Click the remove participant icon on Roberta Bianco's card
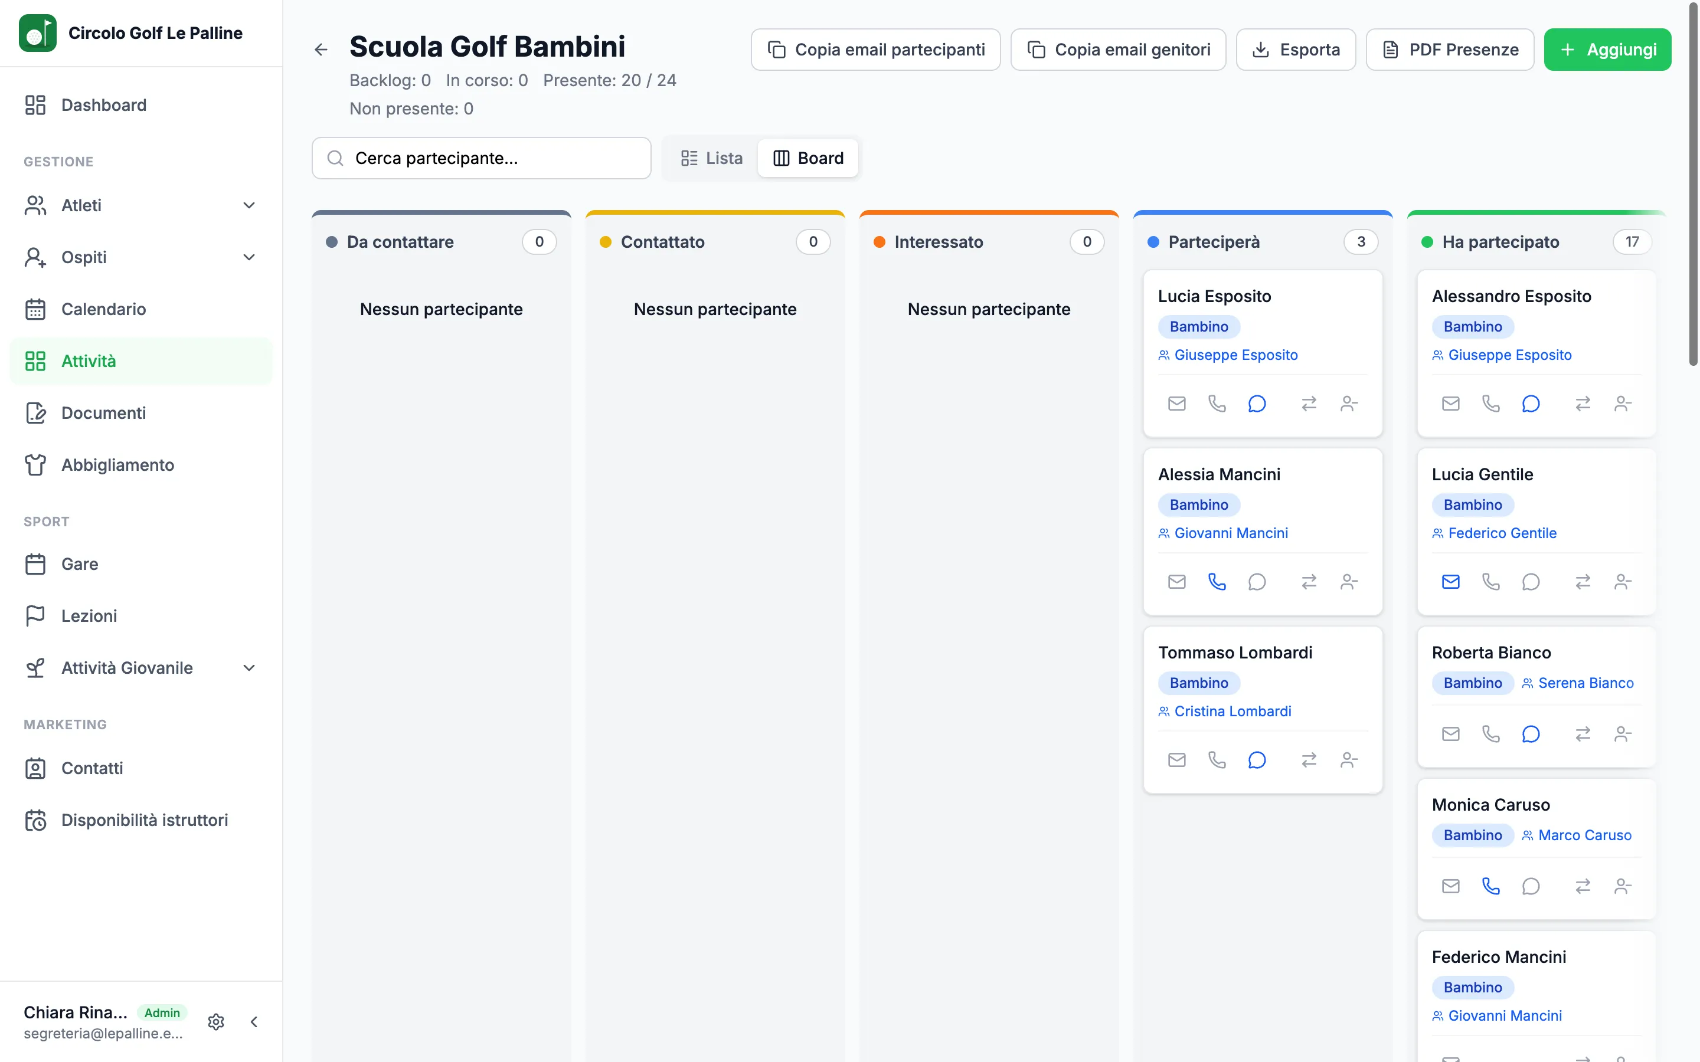 [1623, 734]
